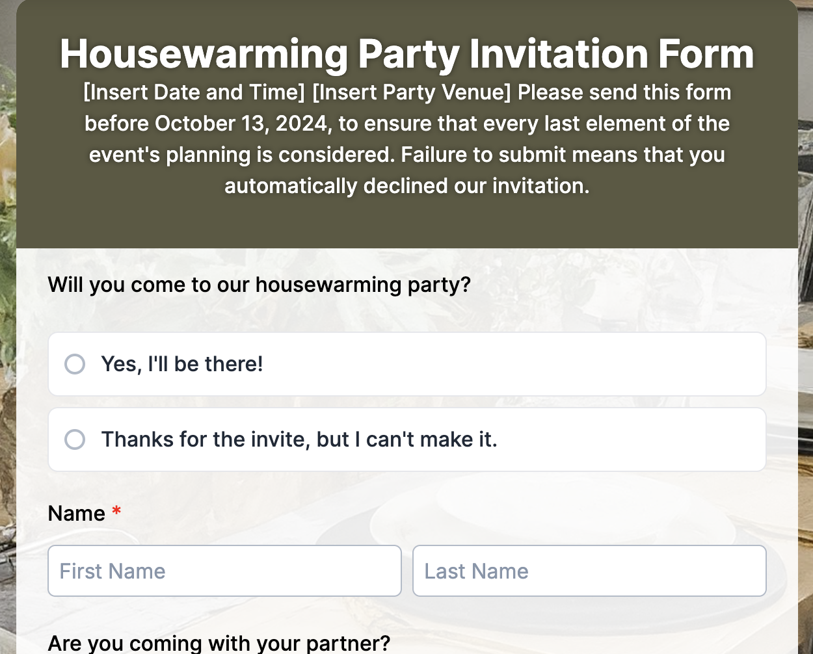Click the form description under the title
The image size is (813, 654).
tap(406, 138)
